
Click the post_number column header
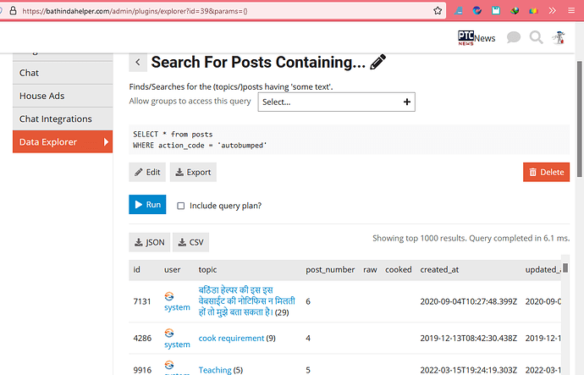[x=330, y=270]
